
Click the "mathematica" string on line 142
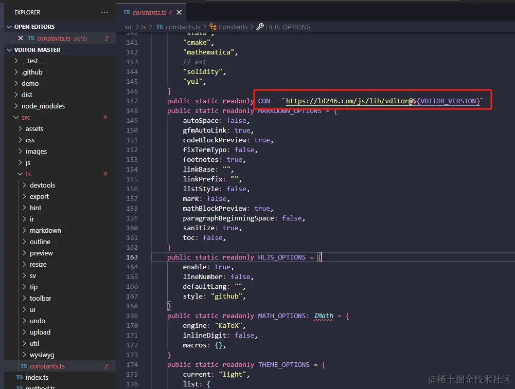[208, 52]
